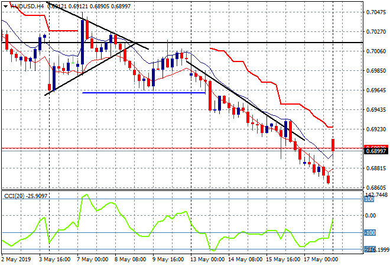Click the 7 May 00:00 time label
390x266 pixels.
pos(92,259)
